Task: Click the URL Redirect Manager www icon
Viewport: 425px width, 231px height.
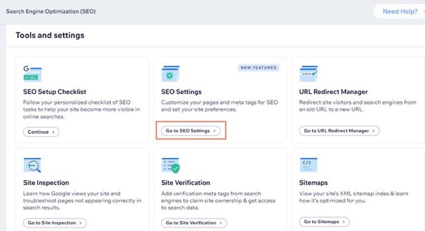Action: 309,73
